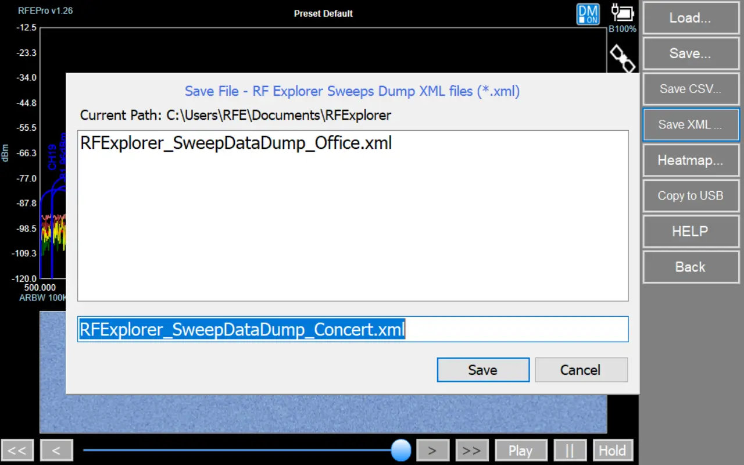
Task: Step back one sweep with < button
Action: coord(56,450)
